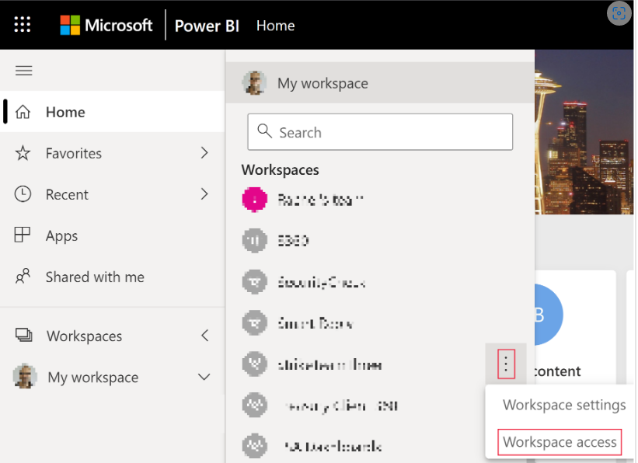The image size is (638, 463).
Task: Click the Apps grid icon
Action: click(23, 235)
